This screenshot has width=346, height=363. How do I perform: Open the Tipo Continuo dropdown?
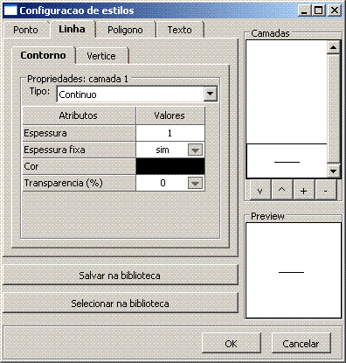[x=210, y=94]
